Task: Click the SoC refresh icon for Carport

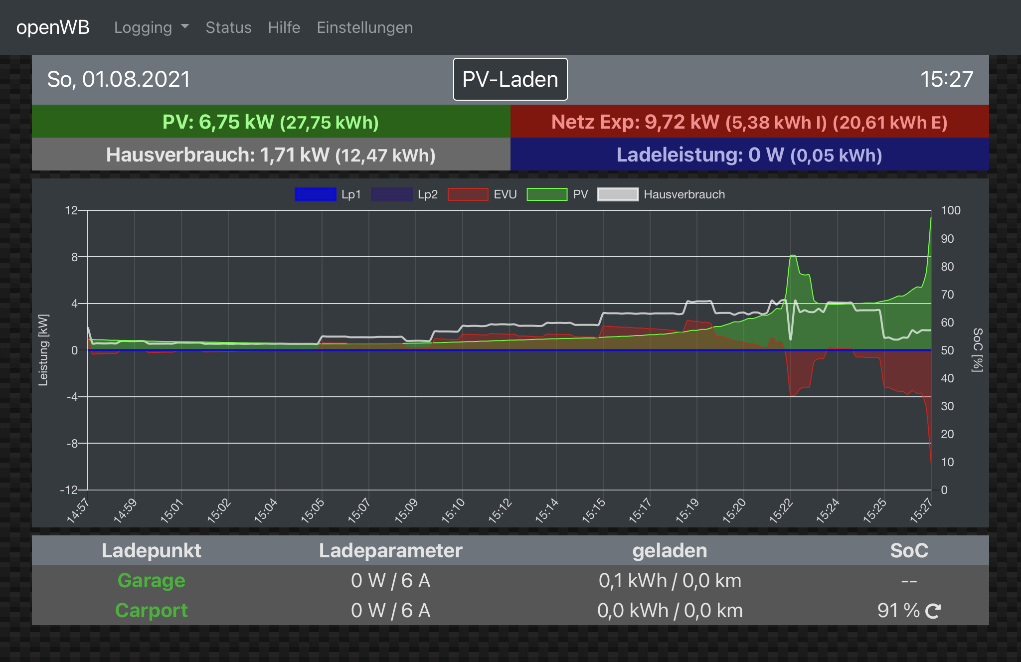Action: coord(933,611)
